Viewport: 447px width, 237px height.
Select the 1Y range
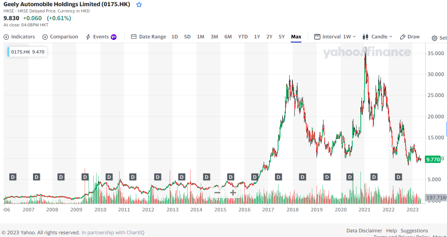[257, 37]
